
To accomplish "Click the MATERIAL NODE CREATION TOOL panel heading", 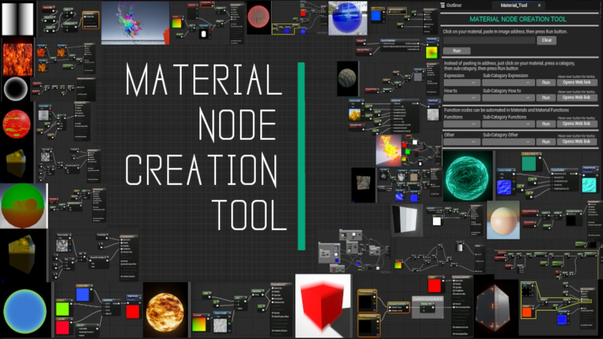I will [x=518, y=19].
